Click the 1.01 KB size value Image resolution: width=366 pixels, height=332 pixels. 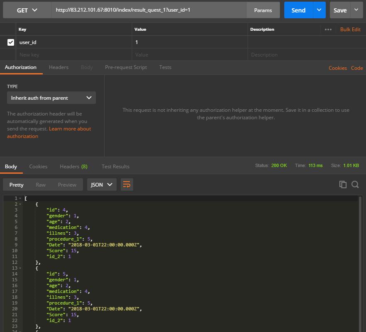pos(351,165)
